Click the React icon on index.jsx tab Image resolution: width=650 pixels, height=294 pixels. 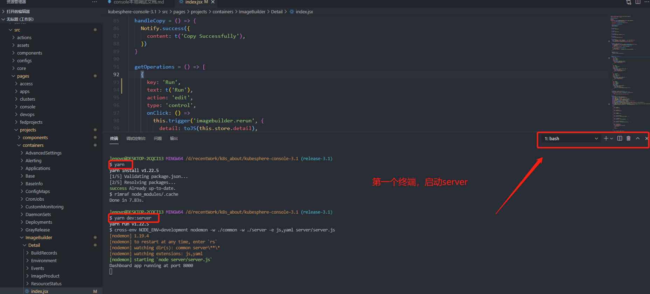coord(181,2)
